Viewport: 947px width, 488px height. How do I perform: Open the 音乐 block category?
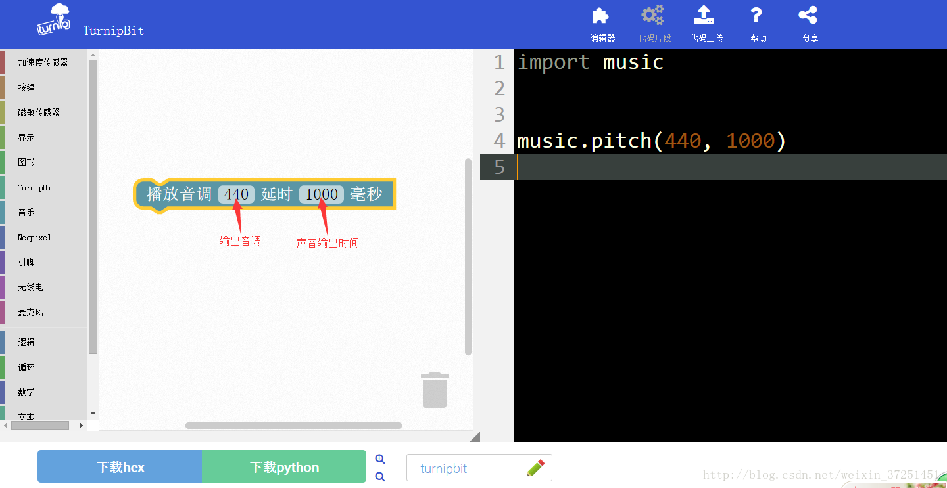pos(43,212)
